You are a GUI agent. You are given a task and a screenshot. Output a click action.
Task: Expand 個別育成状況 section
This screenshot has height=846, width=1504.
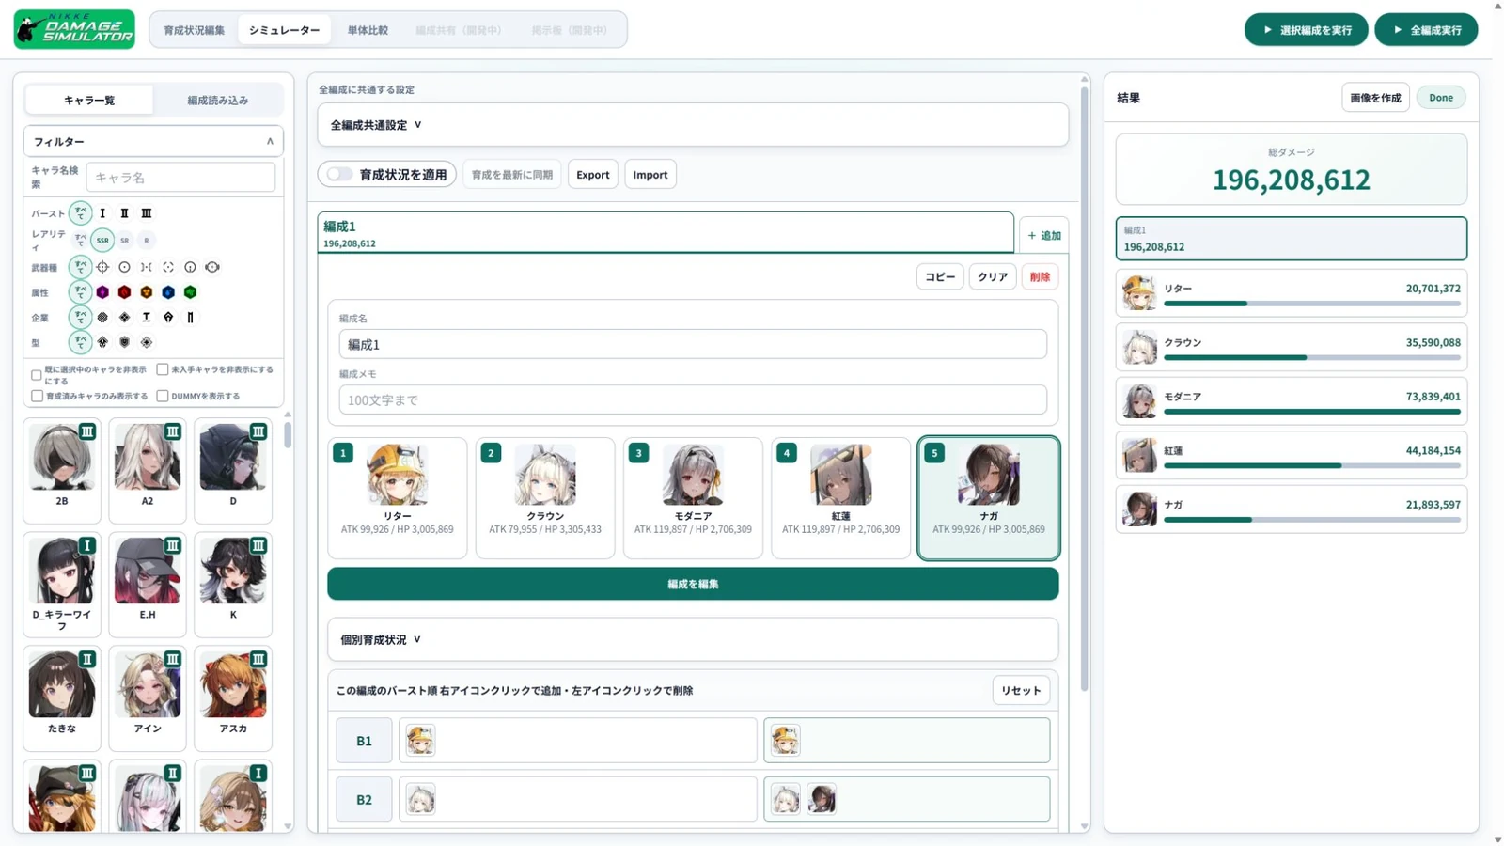pos(693,639)
